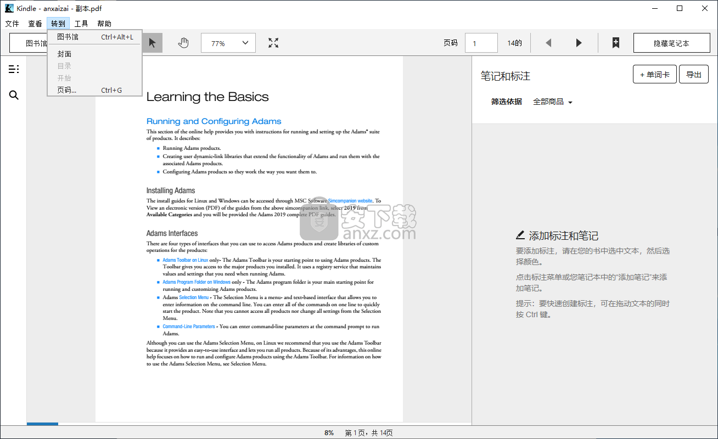Choose 页码... in the 转到 menu
Screen dimensions: 718x439
pos(95,90)
